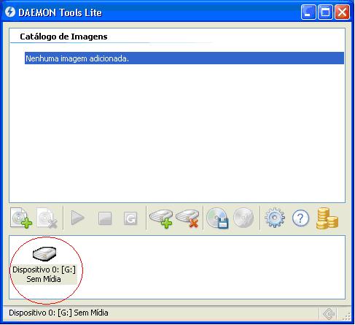Viewport: 355px width, 325px height.
Task: Click the arrow icon in status bar corner
Action: point(329,314)
